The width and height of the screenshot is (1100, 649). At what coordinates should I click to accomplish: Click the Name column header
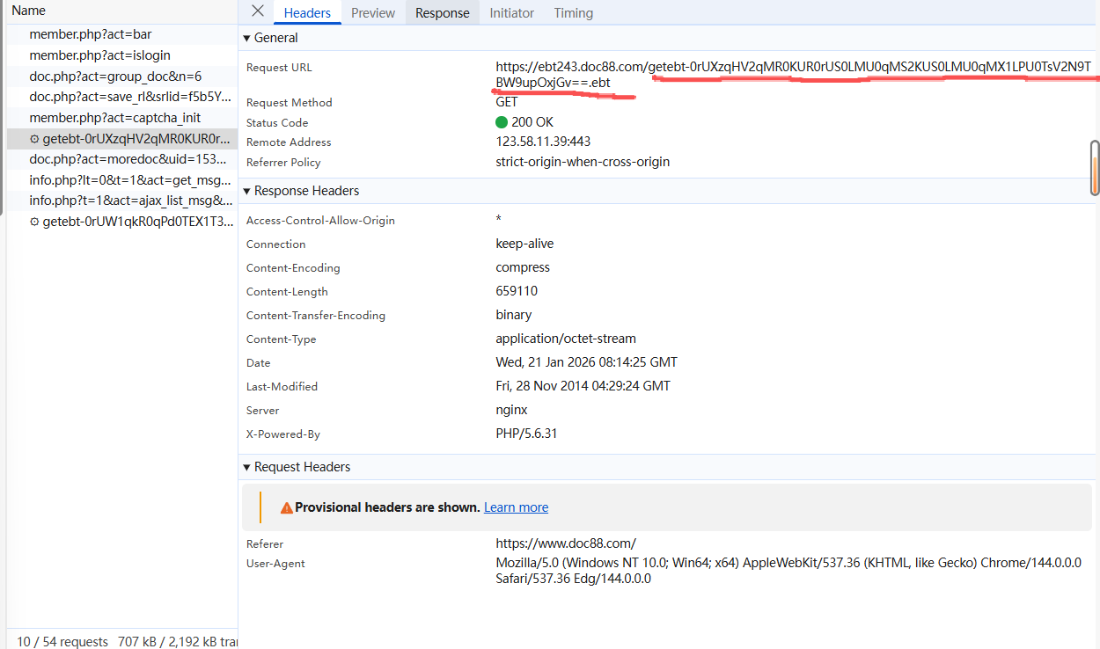coord(29,11)
